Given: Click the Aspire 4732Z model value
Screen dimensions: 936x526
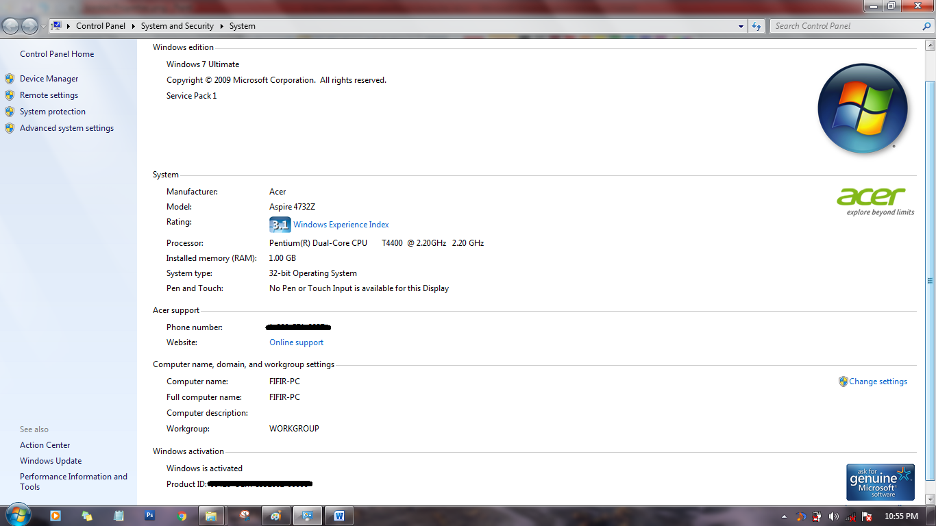Looking at the screenshot, I should pyautogui.click(x=292, y=207).
